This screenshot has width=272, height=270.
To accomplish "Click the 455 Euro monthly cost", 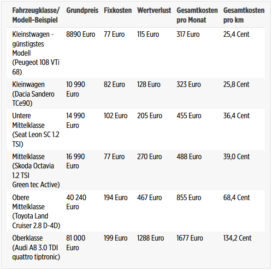I will [x=189, y=116].
